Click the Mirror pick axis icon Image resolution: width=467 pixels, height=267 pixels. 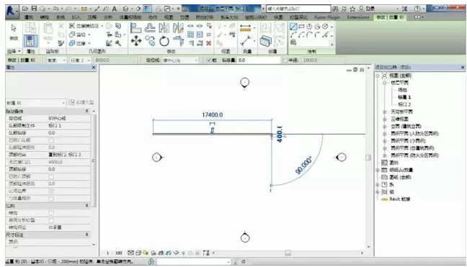tap(164, 28)
